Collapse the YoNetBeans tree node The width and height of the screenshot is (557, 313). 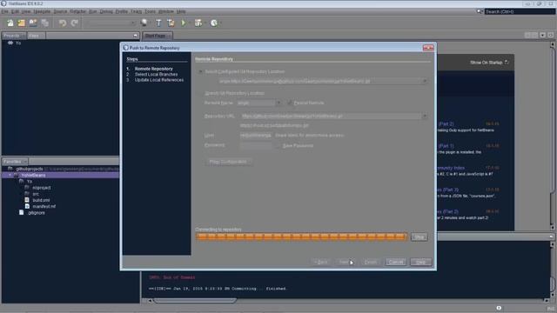click(x=10, y=175)
